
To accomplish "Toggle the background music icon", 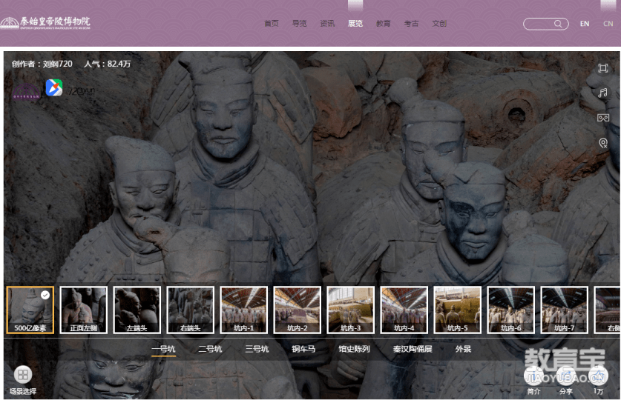I will pos(602,93).
